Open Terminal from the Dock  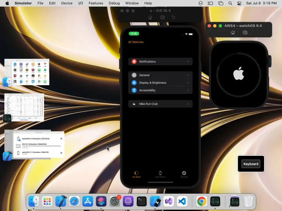(x=142, y=201)
